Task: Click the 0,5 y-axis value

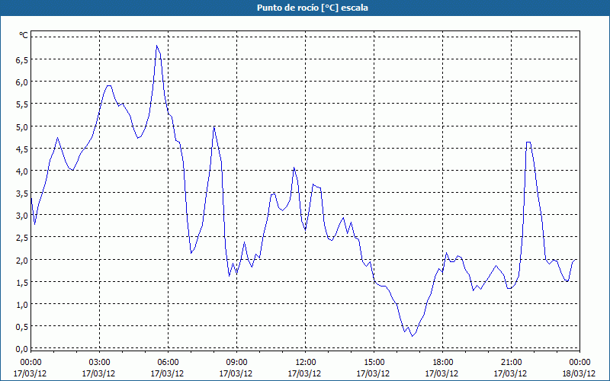Action: pos(21,327)
